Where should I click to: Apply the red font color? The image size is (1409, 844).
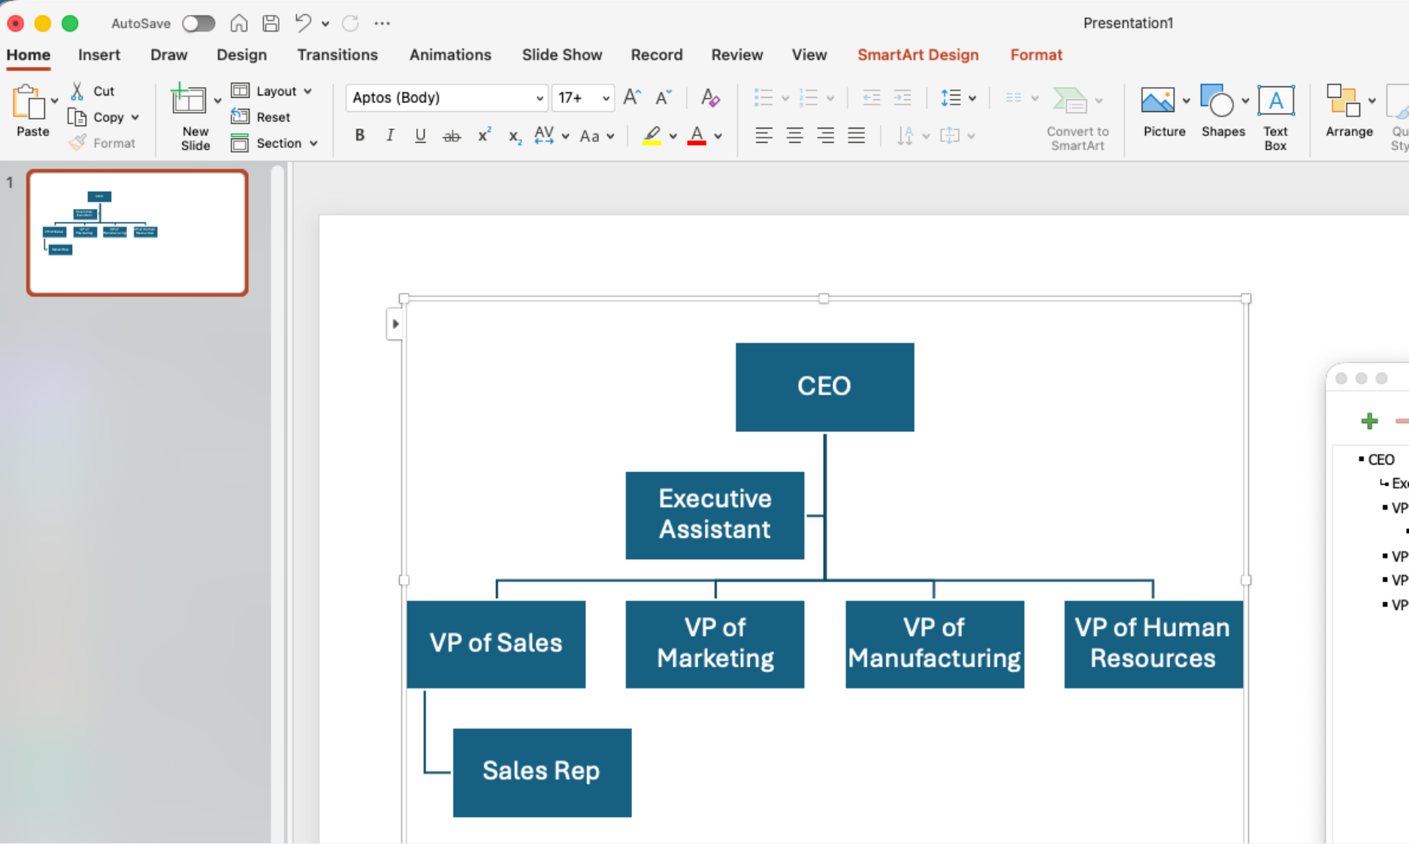tap(697, 136)
